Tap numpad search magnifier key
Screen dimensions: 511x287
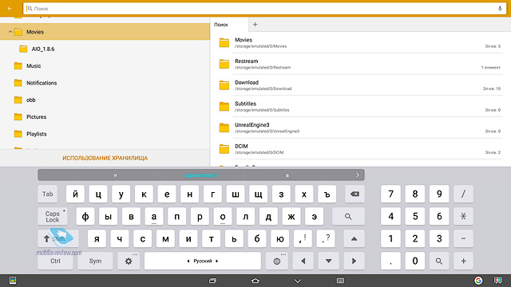(x=439, y=261)
